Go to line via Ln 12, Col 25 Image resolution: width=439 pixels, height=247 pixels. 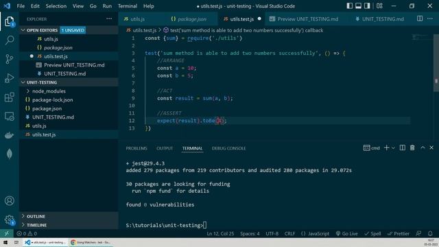[x=220, y=233]
